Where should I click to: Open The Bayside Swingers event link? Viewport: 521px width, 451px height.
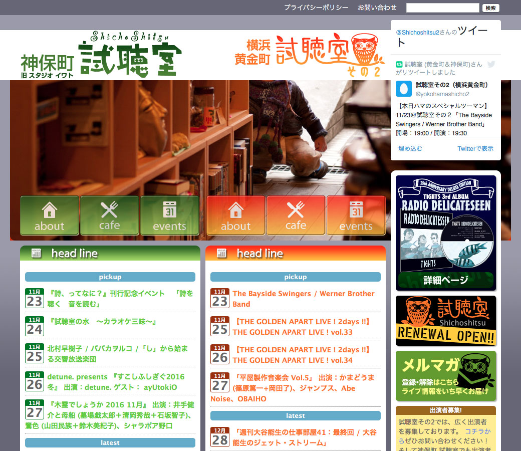tap(303, 299)
